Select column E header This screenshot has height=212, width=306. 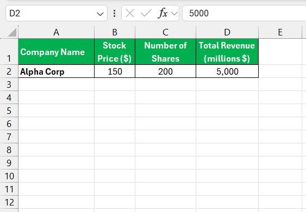point(280,32)
